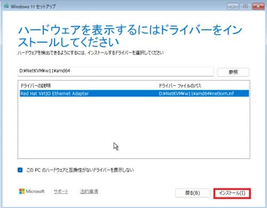Screen dimensions: 267x208
Task: Click the Microsoft logo
Action: coord(32,191)
